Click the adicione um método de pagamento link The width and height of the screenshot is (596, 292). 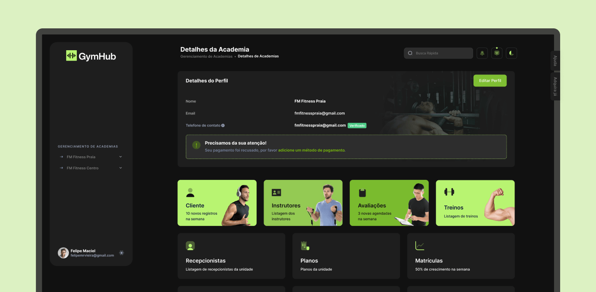pyautogui.click(x=312, y=150)
